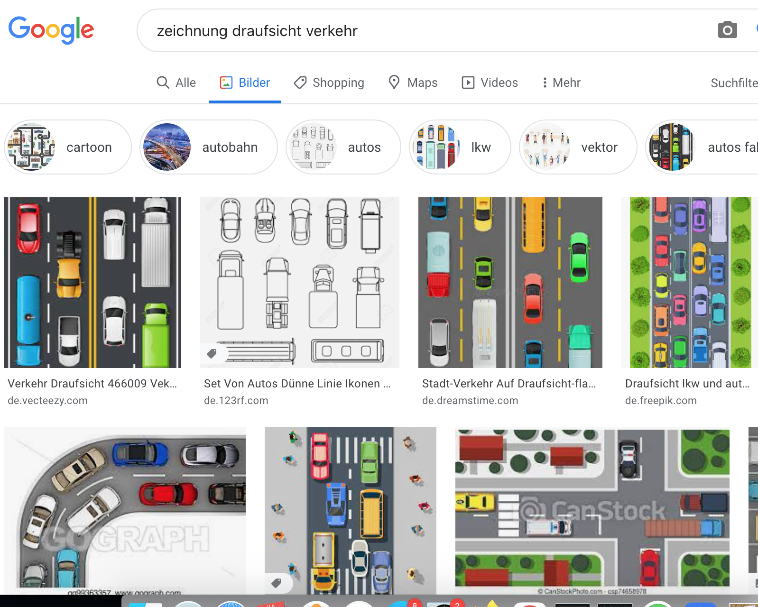Choose the vektor filter chip
This screenshot has width=758, height=607.
pyautogui.click(x=578, y=147)
